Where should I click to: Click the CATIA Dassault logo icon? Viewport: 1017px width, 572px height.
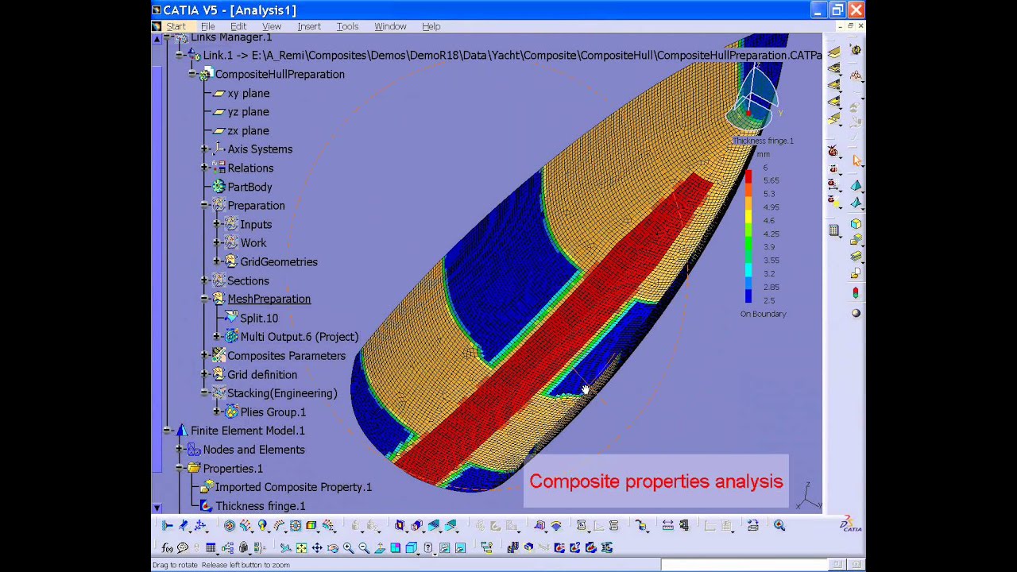tap(850, 524)
